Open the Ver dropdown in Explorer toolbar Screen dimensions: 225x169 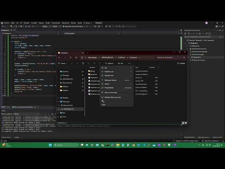(x=121, y=63)
